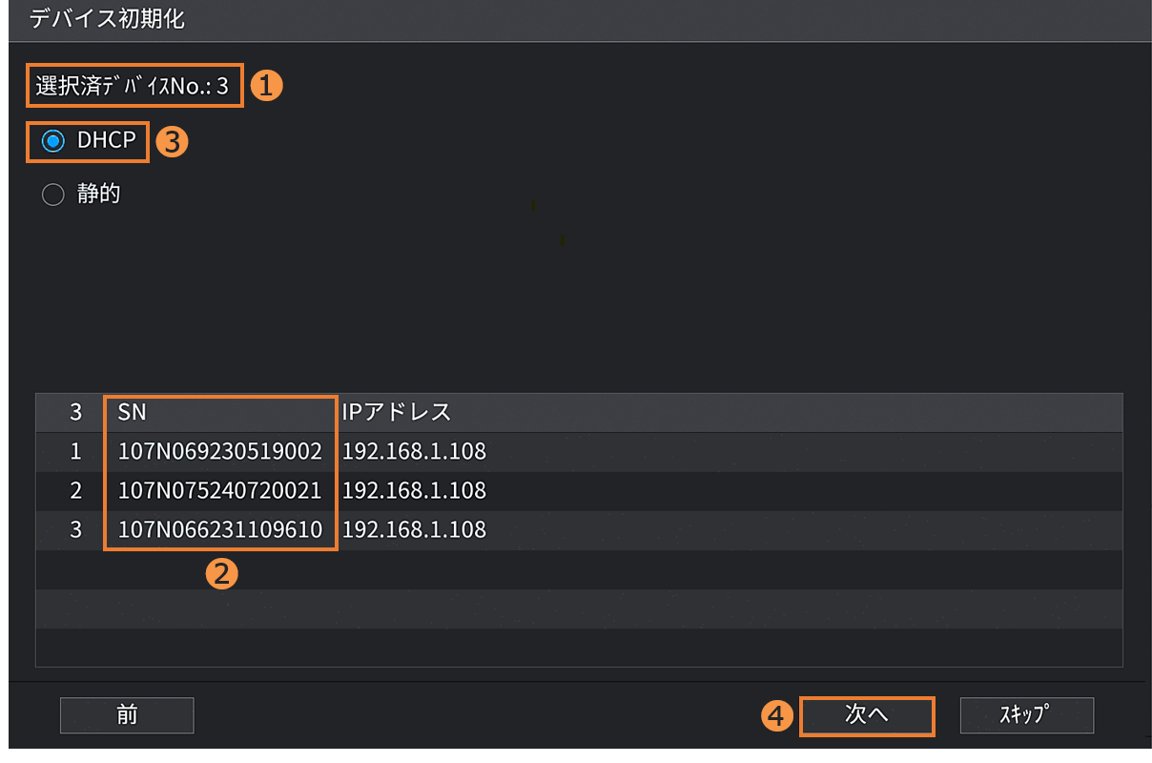The width and height of the screenshot is (1152, 763).
Task: Click the orange number 2 callout badge
Action: 221,573
